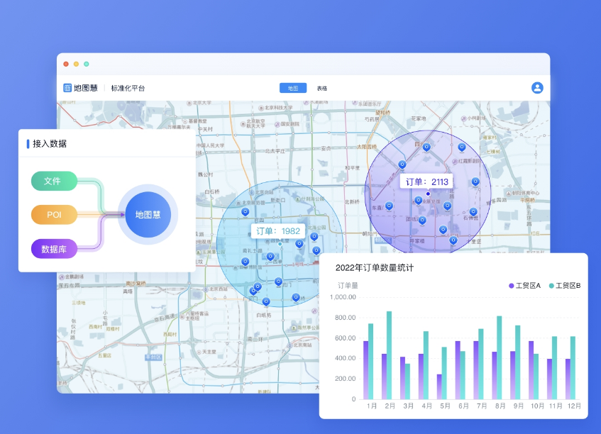This screenshot has width=601, height=434.
Task: Click the 白纸坊 map label
Action: [x=264, y=315]
